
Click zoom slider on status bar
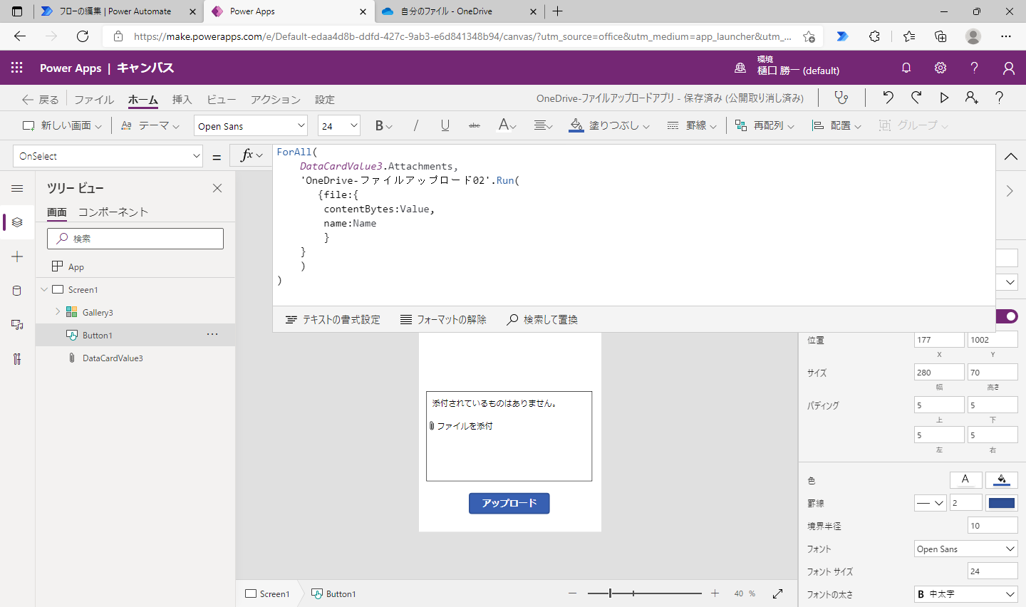click(x=645, y=593)
